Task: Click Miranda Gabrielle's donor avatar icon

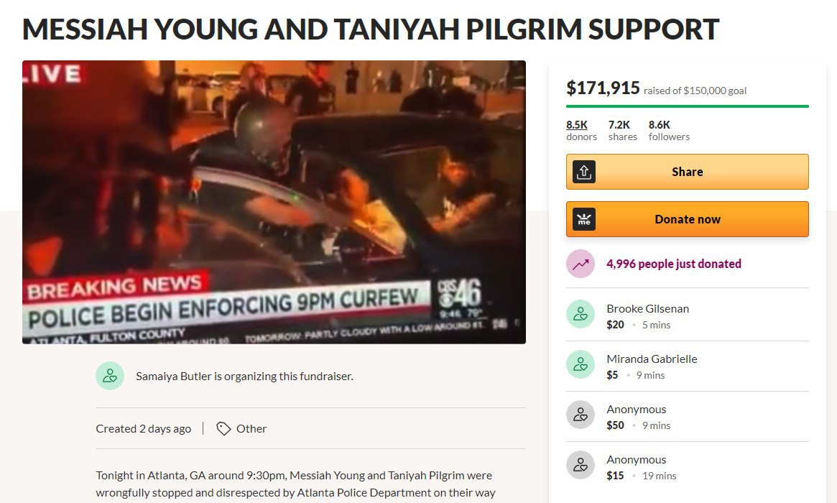Action: point(581,364)
